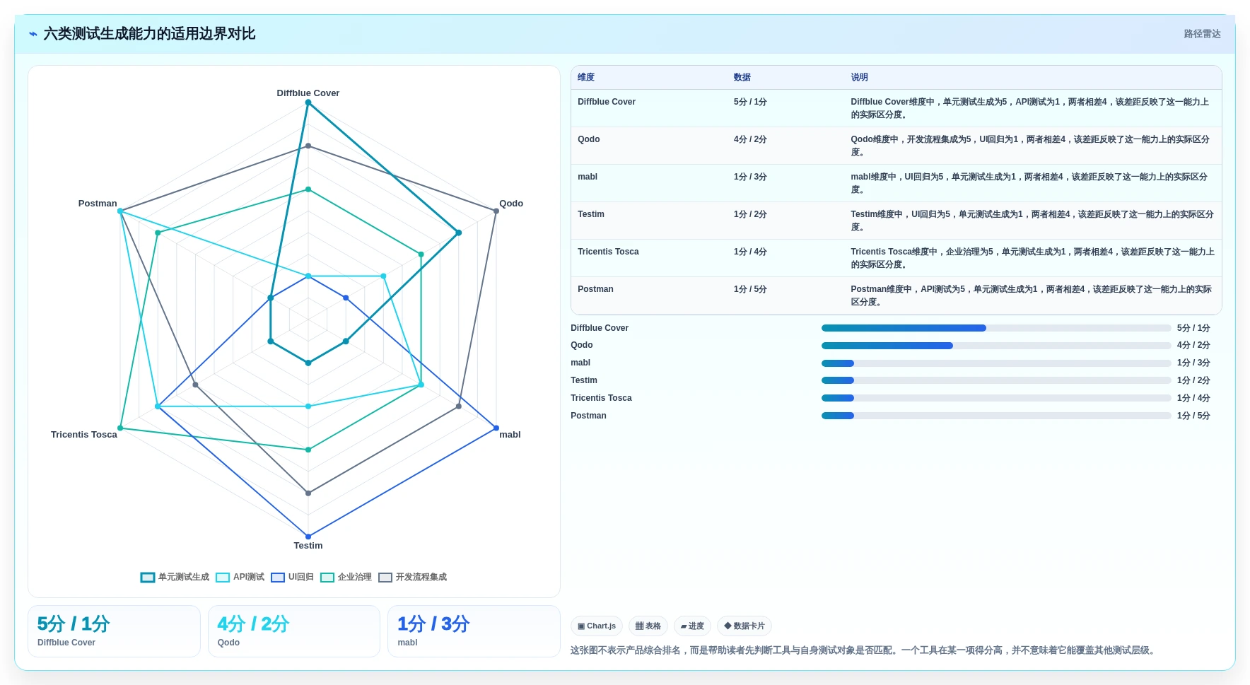The width and height of the screenshot is (1250, 685).
Task: Toggle the 单元测试生成 legend swatch
Action: click(148, 578)
